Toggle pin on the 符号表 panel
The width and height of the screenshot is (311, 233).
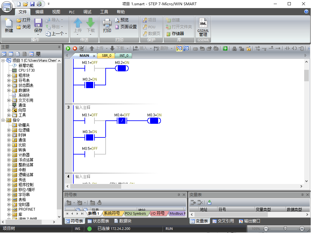click(179, 195)
